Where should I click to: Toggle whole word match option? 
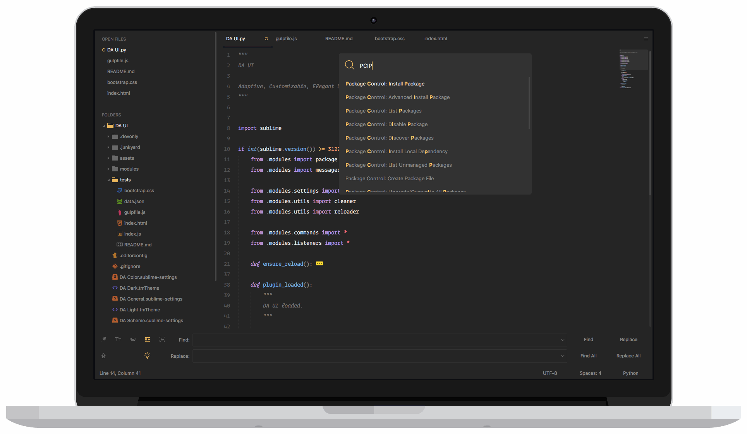[133, 339]
